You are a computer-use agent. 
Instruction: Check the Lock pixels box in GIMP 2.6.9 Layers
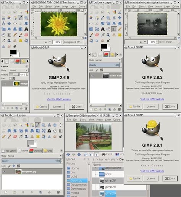(10, 78)
